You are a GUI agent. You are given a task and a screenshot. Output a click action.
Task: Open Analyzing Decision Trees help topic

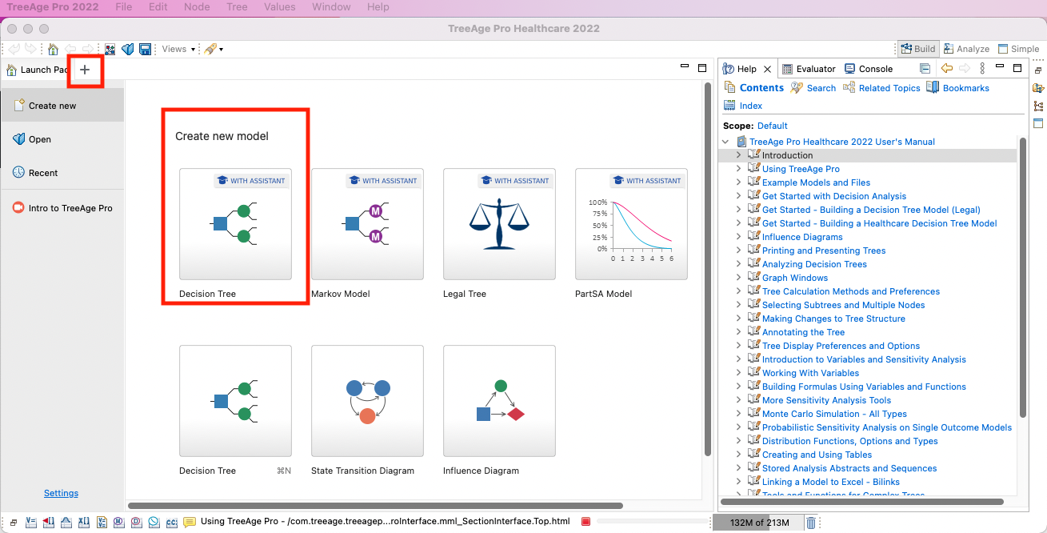[x=814, y=264]
